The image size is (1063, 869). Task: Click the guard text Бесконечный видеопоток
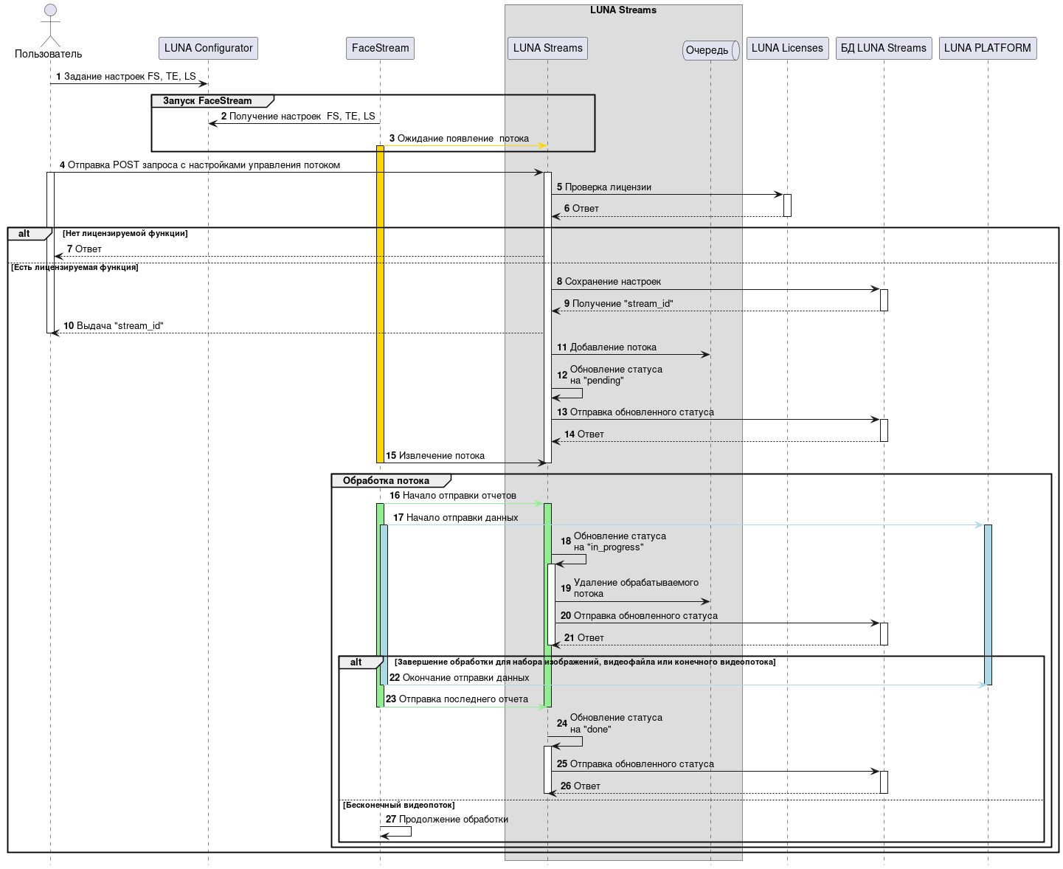tap(398, 806)
